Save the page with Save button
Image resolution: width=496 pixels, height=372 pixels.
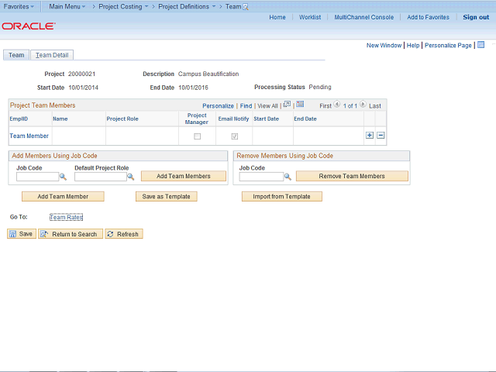(x=22, y=234)
